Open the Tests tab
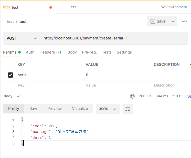 (107, 52)
